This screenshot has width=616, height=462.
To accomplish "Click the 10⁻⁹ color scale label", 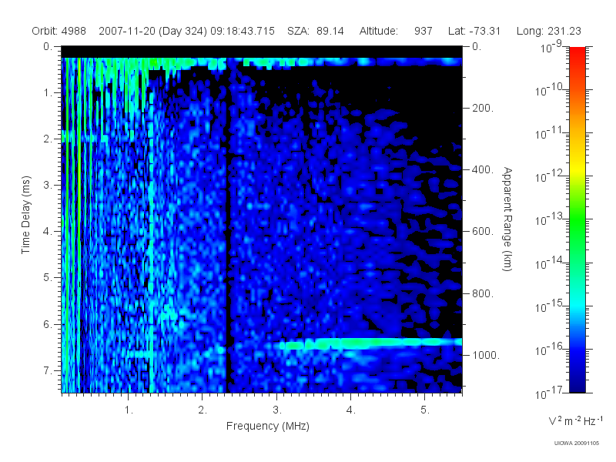I will [551, 46].
